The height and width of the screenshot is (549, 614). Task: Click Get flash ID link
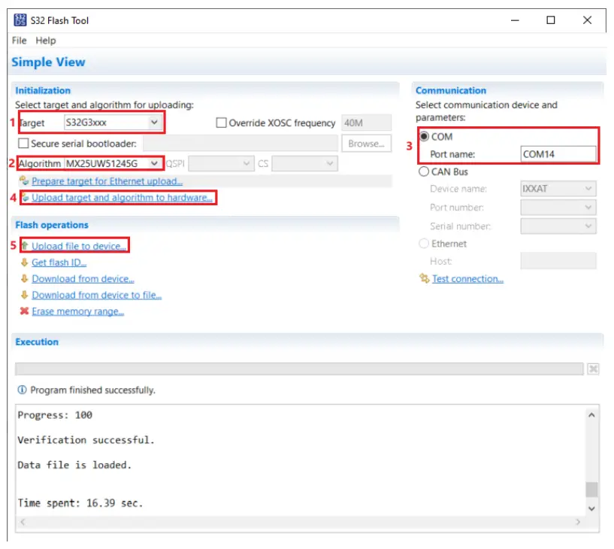[x=59, y=262]
